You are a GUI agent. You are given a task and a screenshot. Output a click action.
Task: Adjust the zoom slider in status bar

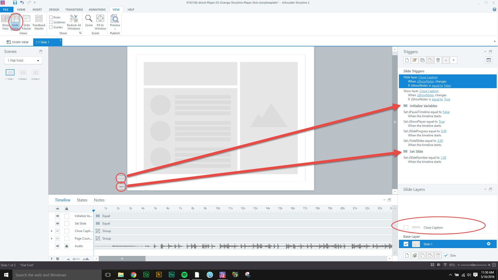(473, 265)
